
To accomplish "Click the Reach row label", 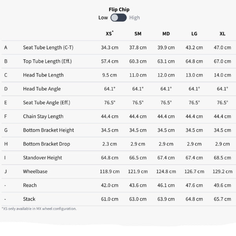I will pyautogui.click(x=30, y=185).
